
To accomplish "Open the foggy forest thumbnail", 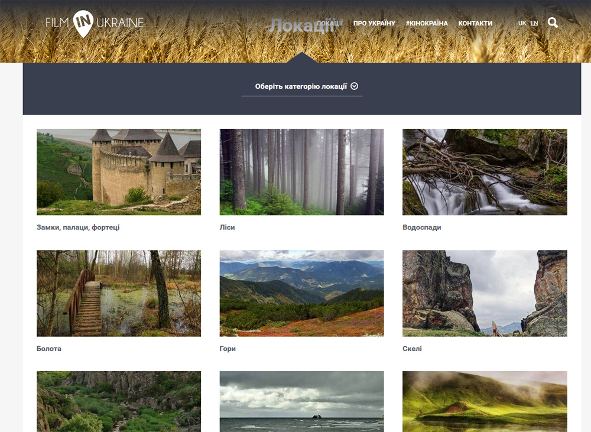I will point(301,172).
